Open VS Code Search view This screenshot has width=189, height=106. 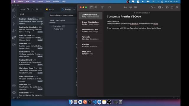14,17
